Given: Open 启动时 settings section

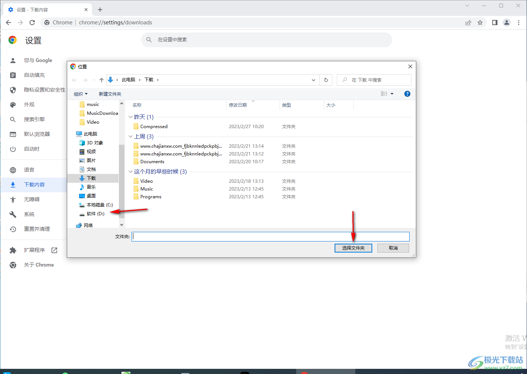Looking at the screenshot, I should pyautogui.click(x=32, y=149).
